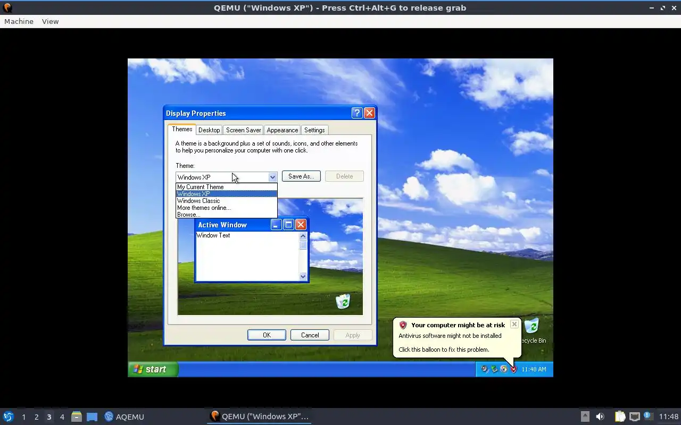
Task: Click the red security shield tray icon
Action: [513, 369]
